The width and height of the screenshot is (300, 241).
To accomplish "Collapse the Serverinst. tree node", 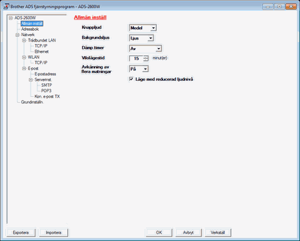I will pyautogui.click(x=31, y=79).
